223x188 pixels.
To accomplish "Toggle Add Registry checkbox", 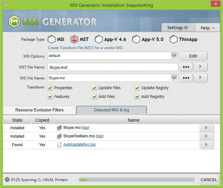I will [x=137, y=97].
